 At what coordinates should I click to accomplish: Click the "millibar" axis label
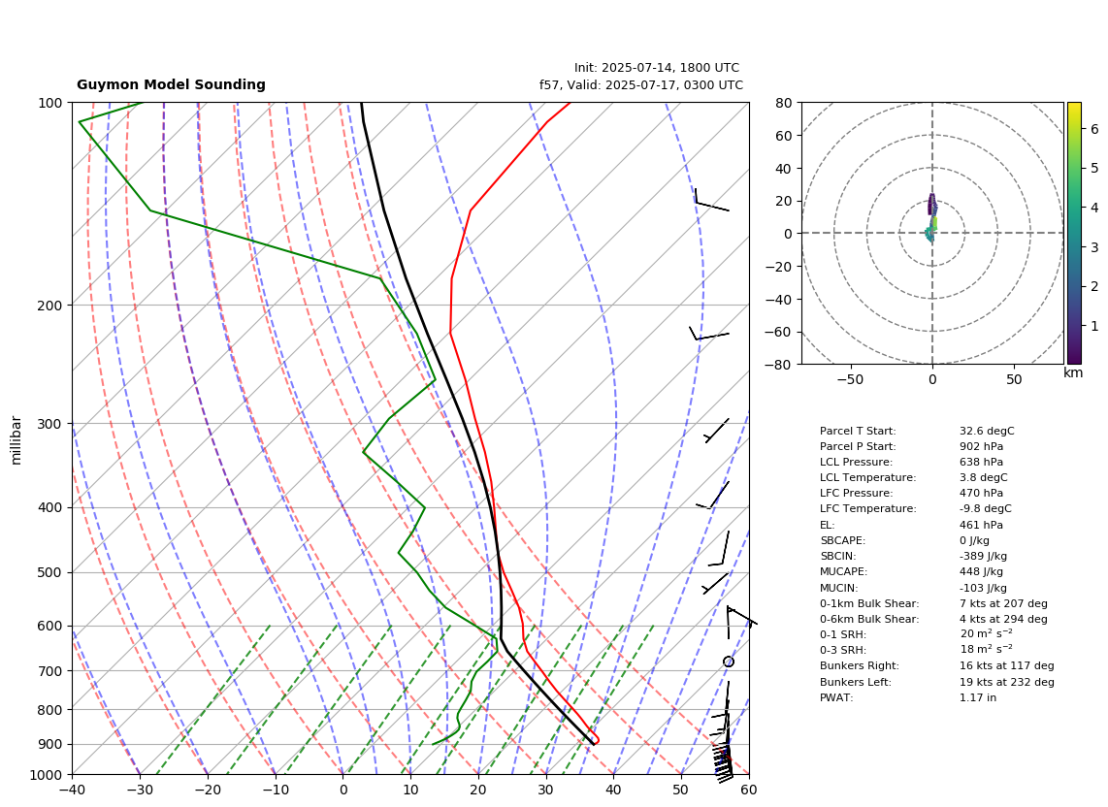[16, 440]
